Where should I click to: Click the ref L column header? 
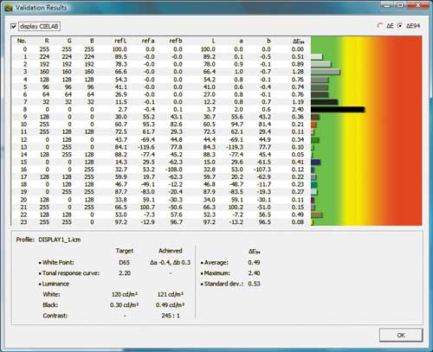coord(120,41)
